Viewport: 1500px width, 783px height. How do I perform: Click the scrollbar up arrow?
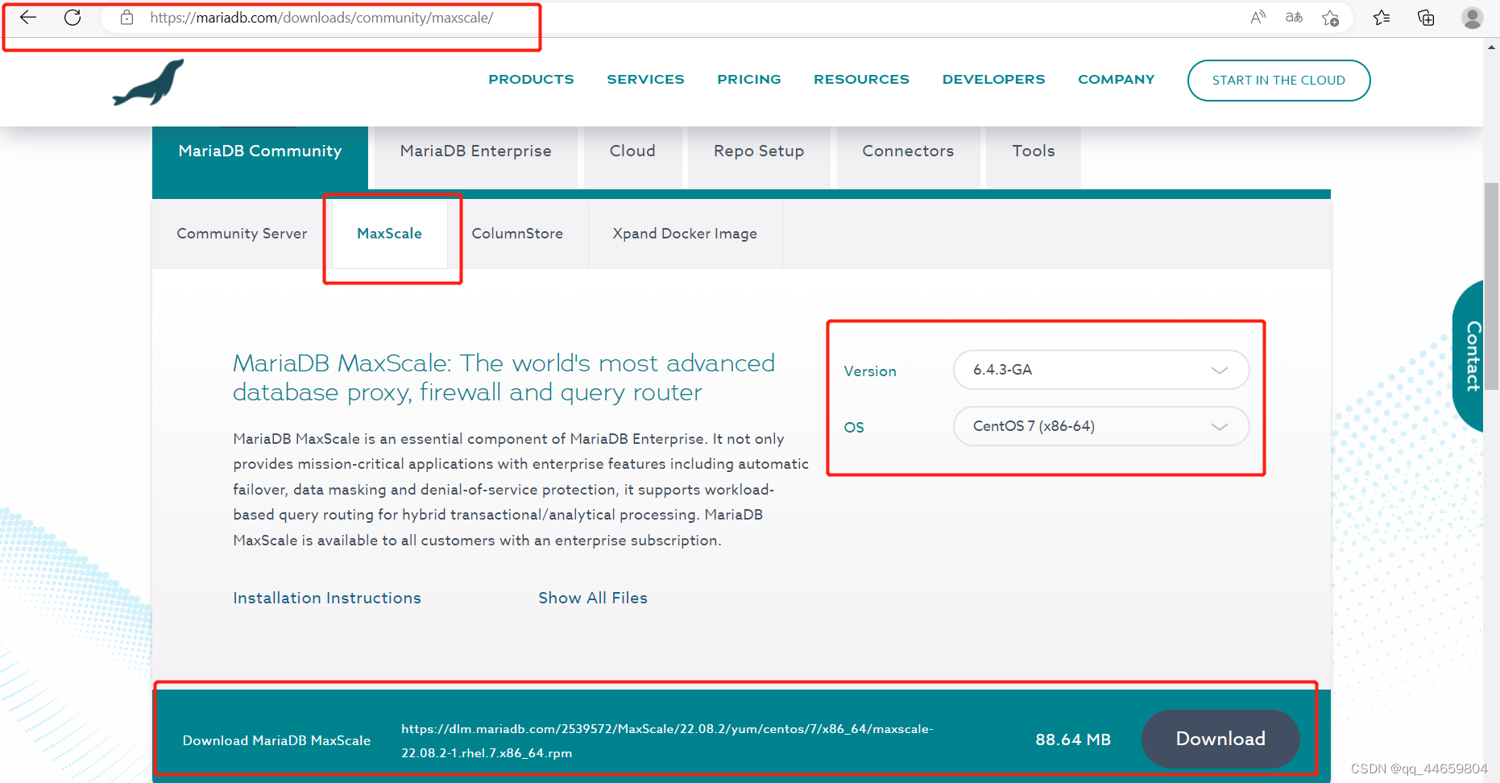(x=1491, y=48)
